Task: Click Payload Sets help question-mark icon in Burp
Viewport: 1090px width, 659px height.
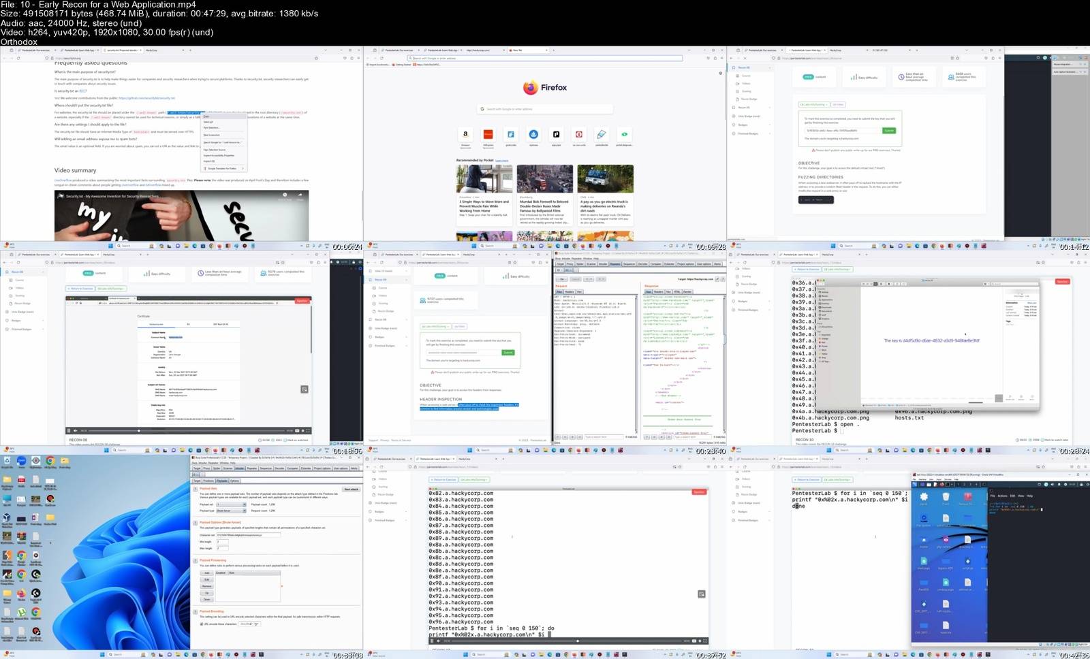Action: [196, 489]
